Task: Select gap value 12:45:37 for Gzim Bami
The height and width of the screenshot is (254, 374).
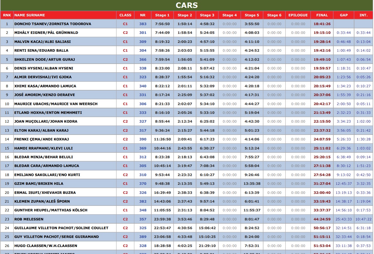Action: pyautogui.click(x=344, y=184)
